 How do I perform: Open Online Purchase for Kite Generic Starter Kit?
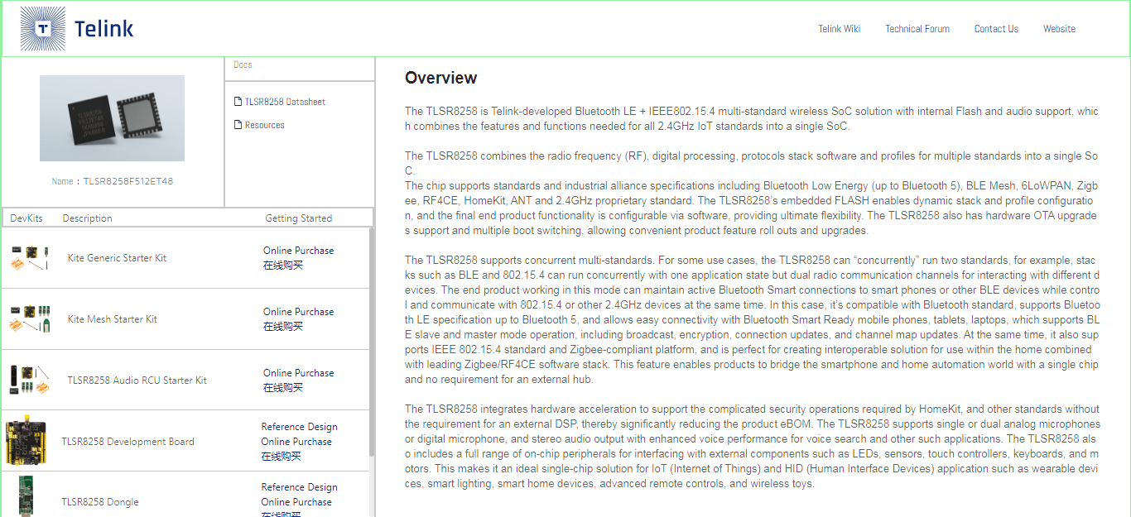299,251
